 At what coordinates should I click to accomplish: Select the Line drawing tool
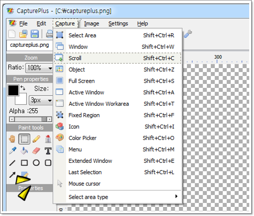coord(12,163)
